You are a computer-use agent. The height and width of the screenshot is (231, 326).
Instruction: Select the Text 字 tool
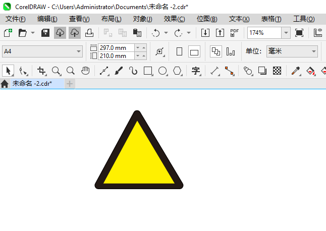[x=196, y=71]
